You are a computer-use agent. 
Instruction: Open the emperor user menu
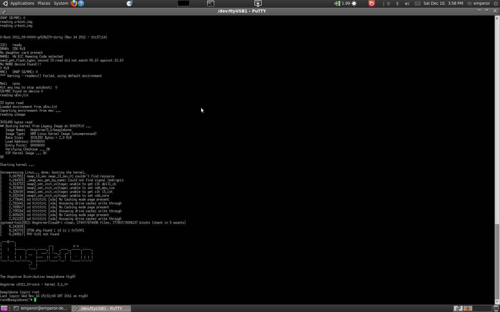click(479, 3)
